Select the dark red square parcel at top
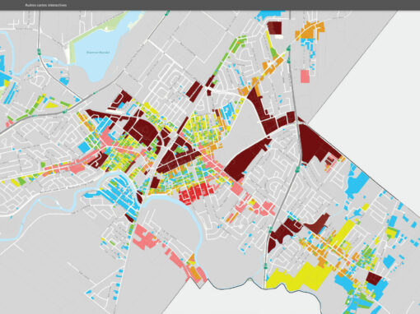The height and width of the screenshot is (314, 420). [274, 28]
